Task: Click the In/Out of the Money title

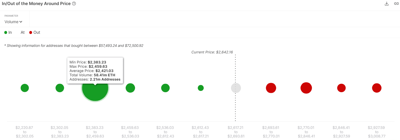Action: tap(36, 4)
